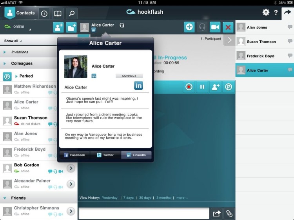The height and width of the screenshot is (220, 294).
Task: Click the paperclip attach icon
Action: [229, 213]
